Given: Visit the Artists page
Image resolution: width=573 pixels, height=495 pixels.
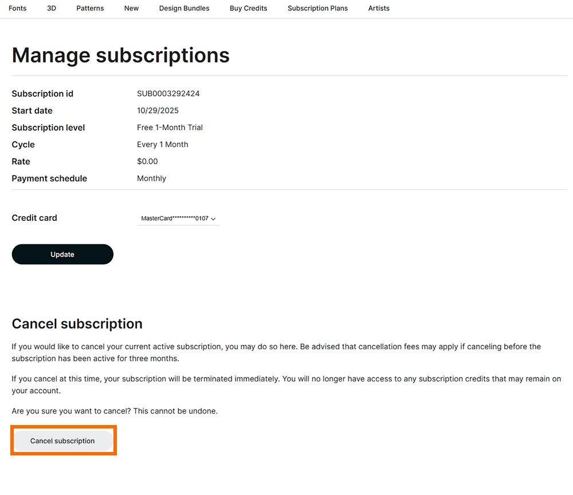Looking at the screenshot, I should point(379,9).
